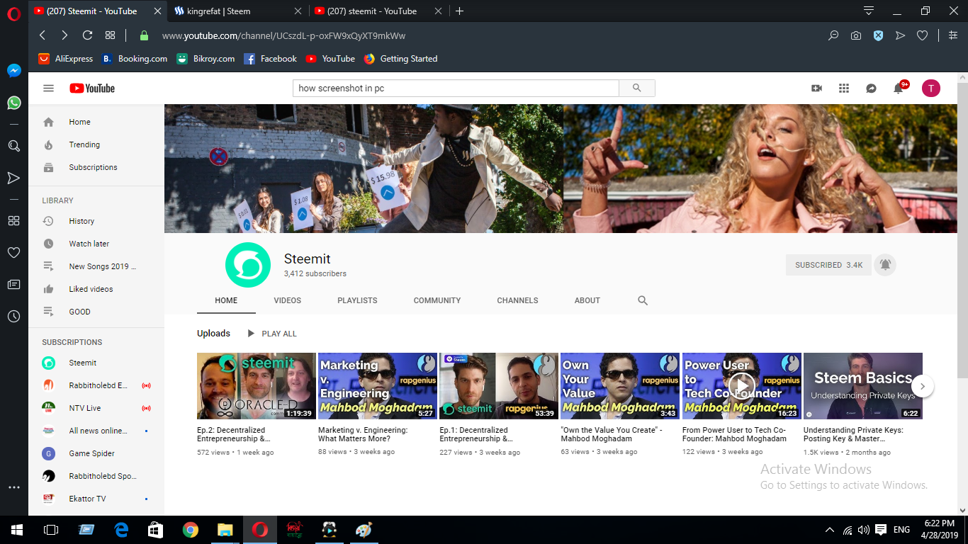Toggle the channel notification bell
This screenshot has width=968, height=544.
885,265
